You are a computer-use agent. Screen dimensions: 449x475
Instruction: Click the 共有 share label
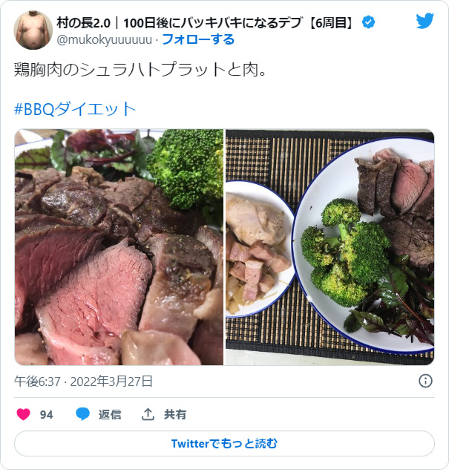coord(175,414)
